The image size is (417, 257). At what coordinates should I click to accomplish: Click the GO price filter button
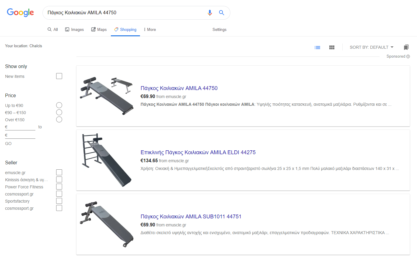click(x=8, y=144)
